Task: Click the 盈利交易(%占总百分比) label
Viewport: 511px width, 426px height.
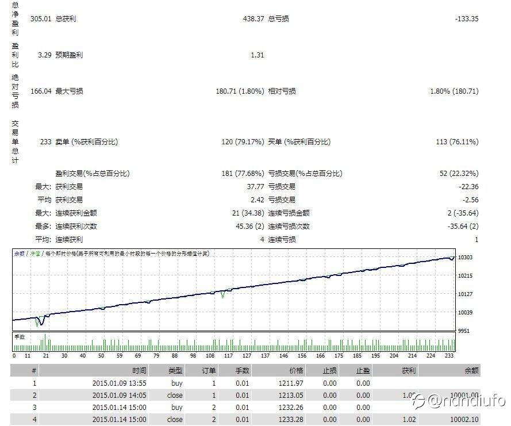Action: pos(93,174)
